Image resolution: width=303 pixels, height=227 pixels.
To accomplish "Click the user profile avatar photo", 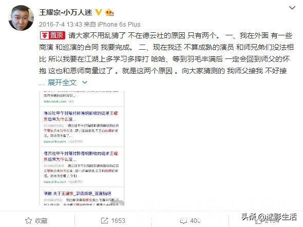I will pyautogui.click(x=21, y=18).
